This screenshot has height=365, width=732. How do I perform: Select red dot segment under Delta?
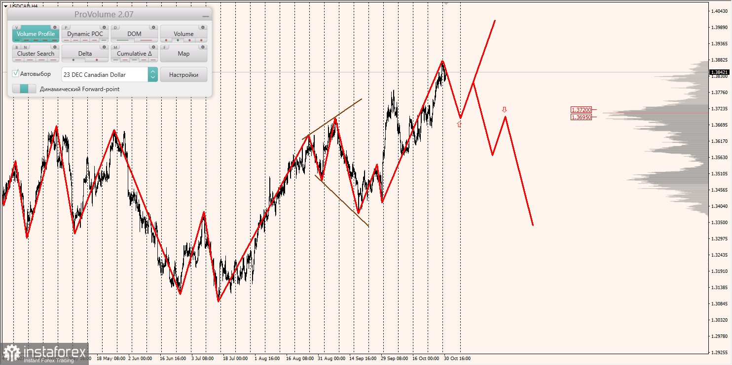coord(97,60)
